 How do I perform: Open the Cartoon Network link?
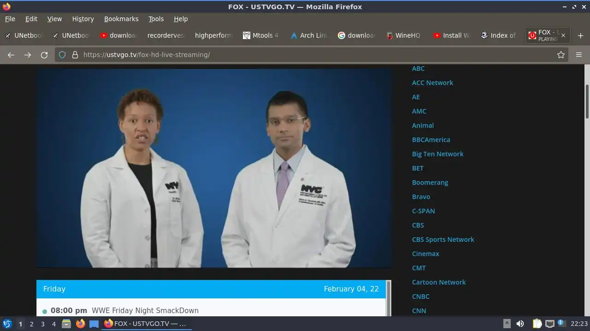[439, 282]
